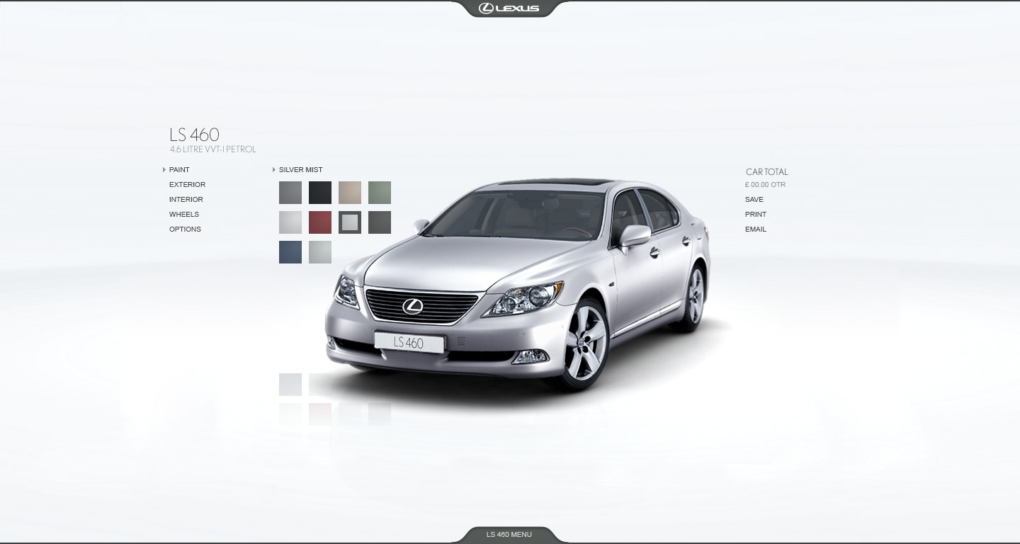Print the car configuration
The height and width of the screenshot is (544, 1020).
click(756, 215)
